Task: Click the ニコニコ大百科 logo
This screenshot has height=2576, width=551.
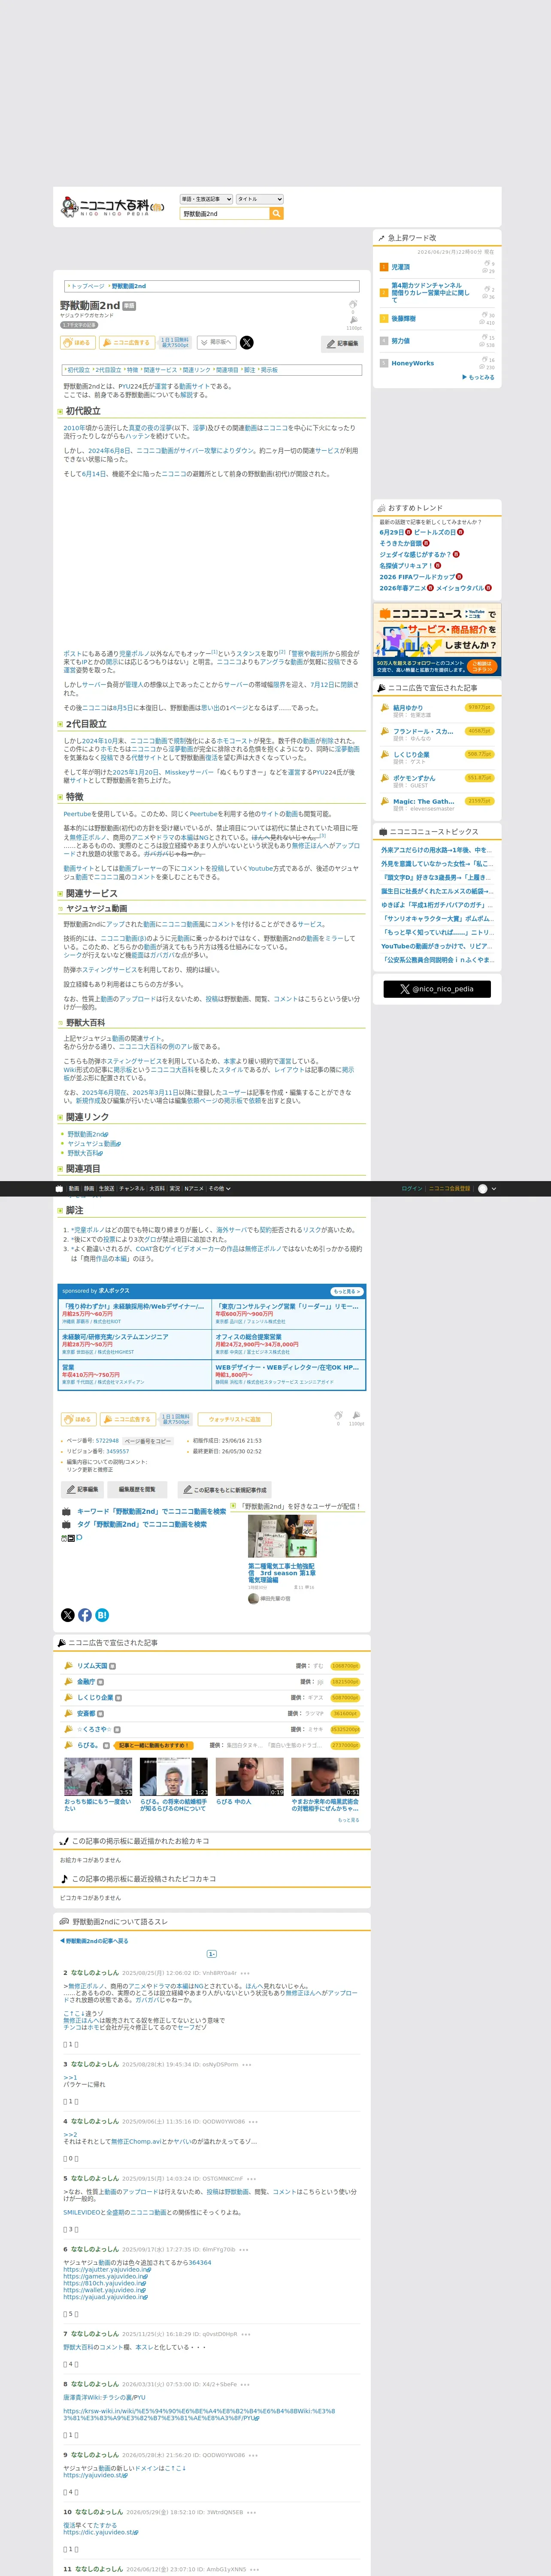Action: coord(112,206)
